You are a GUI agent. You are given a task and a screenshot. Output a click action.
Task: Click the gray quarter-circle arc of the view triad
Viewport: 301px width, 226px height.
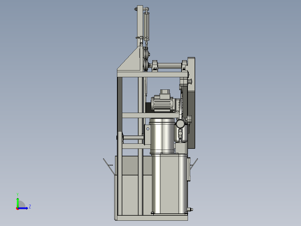[x=22, y=204]
